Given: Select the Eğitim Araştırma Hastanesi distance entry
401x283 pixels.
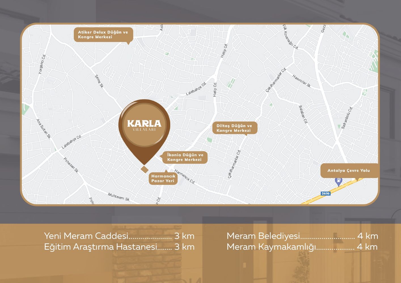Looking at the screenshot, I should point(119,247).
